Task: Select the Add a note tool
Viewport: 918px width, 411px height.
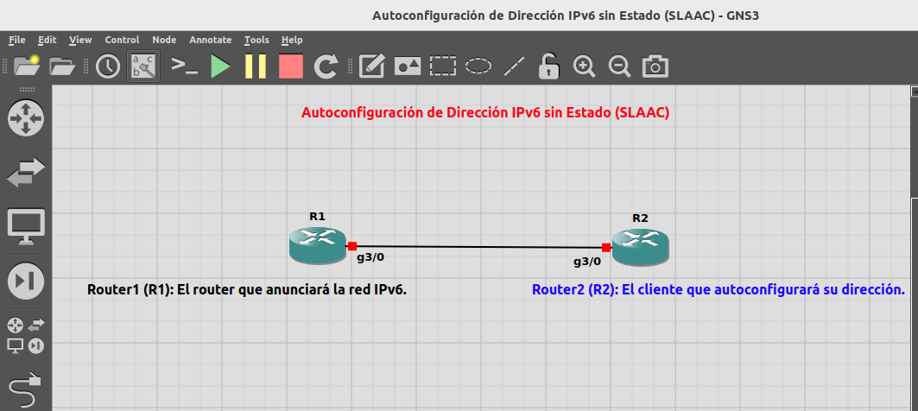Action: [x=371, y=66]
